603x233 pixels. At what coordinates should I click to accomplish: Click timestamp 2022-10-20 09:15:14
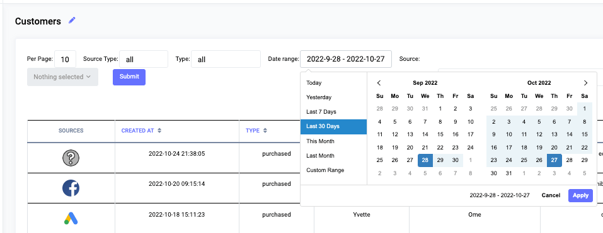click(177, 184)
